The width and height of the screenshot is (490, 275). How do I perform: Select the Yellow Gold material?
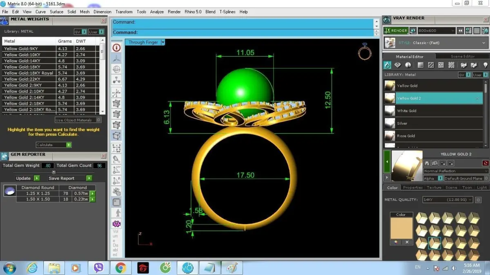click(x=433, y=86)
